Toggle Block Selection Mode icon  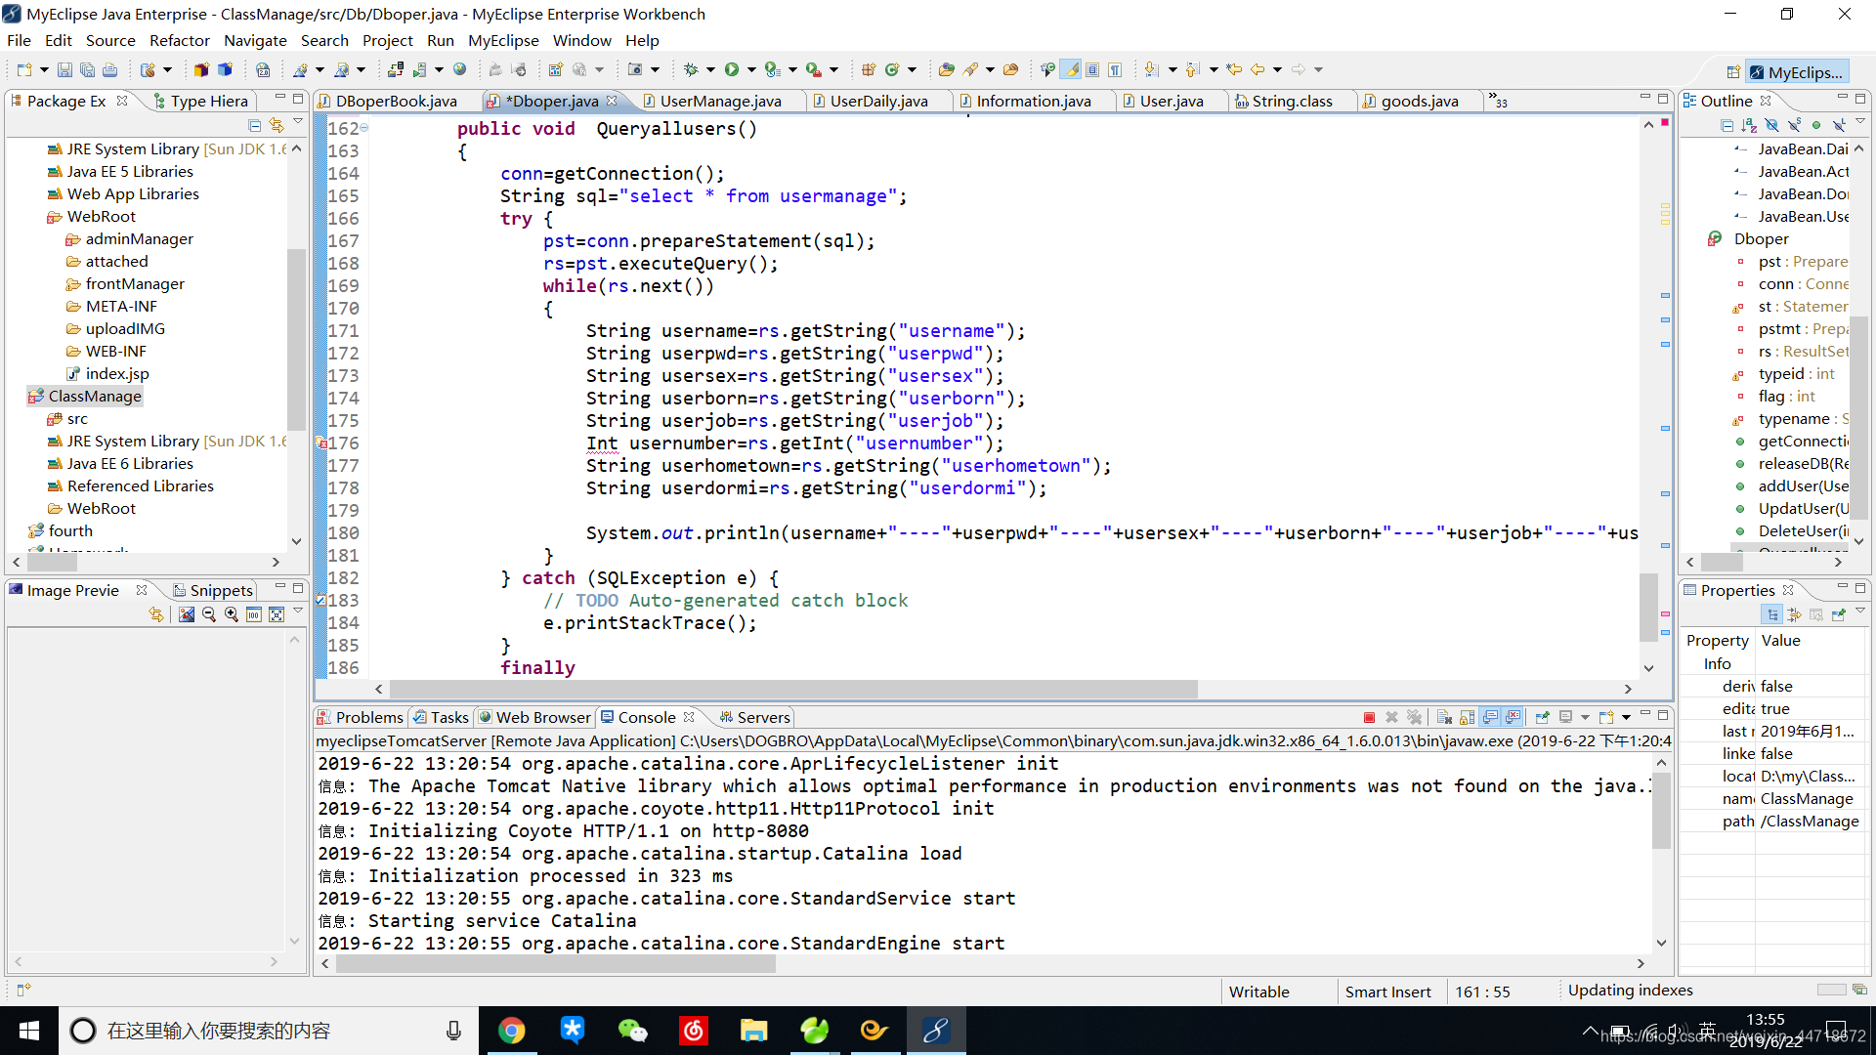click(x=1092, y=69)
